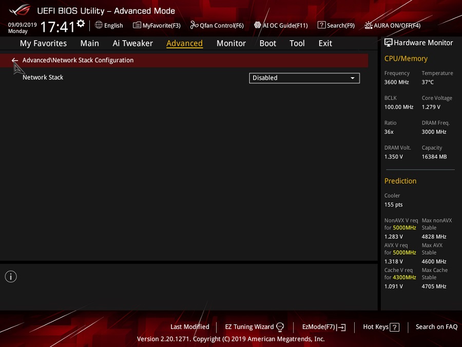Open MyFavorite(F3) list icon
Image resolution: width=462 pixels, height=347 pixels.
tap(137, 25)
